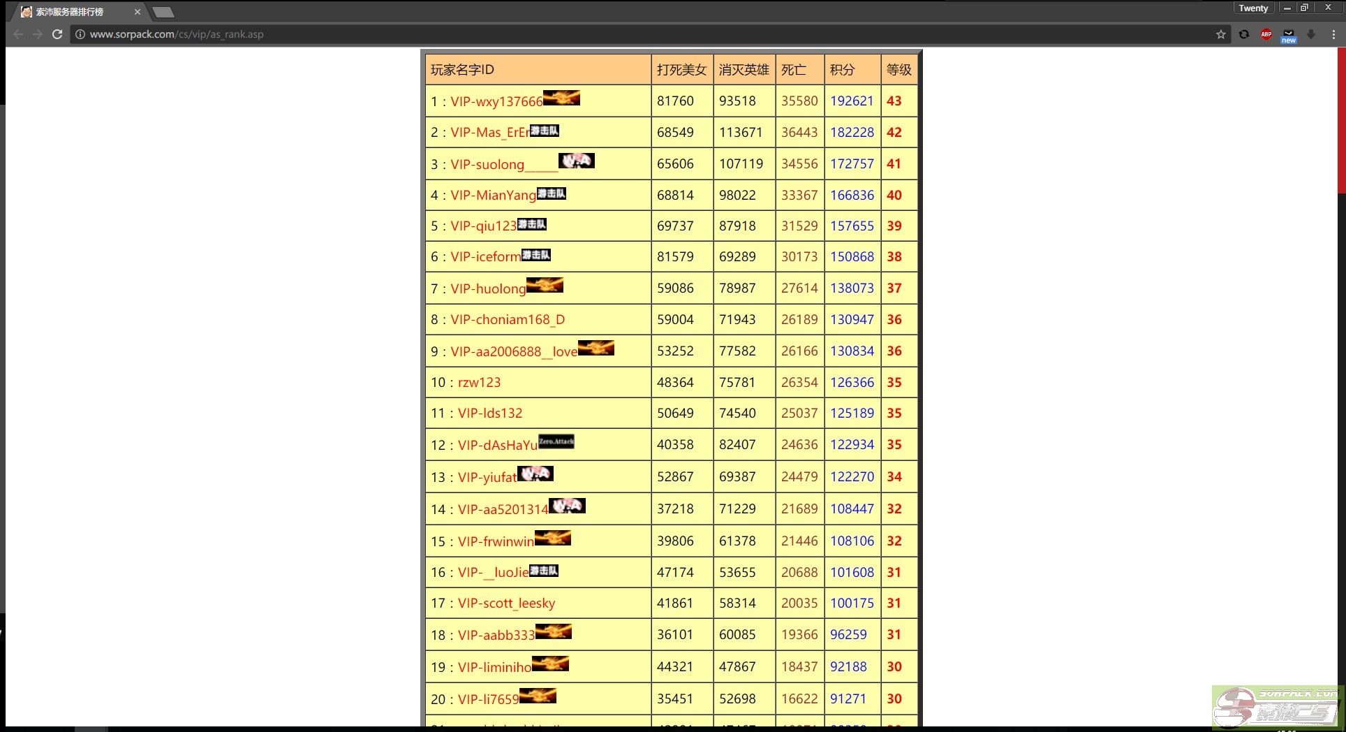Click the download arrow extension icon

1310,34
